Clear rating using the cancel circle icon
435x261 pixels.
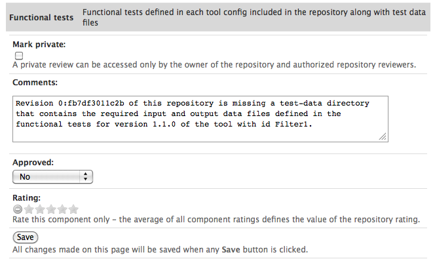(18, 209)
